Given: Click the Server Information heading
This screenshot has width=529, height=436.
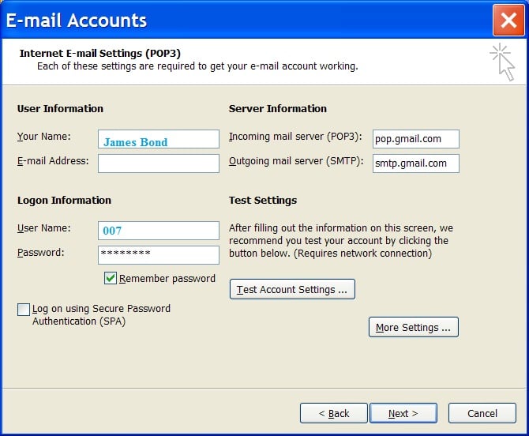Looking at the screenshot, I should pyautogui.click(x=278, y=109).
